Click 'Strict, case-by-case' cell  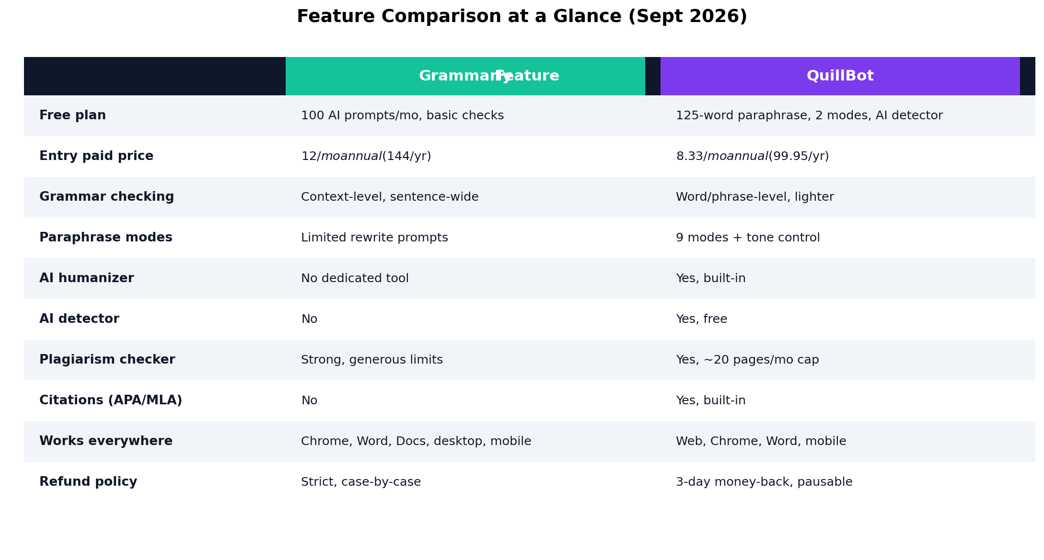pyautogui.click(x=361, y=482)
